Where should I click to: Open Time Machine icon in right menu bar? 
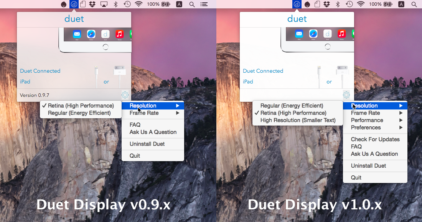[349, 4]
